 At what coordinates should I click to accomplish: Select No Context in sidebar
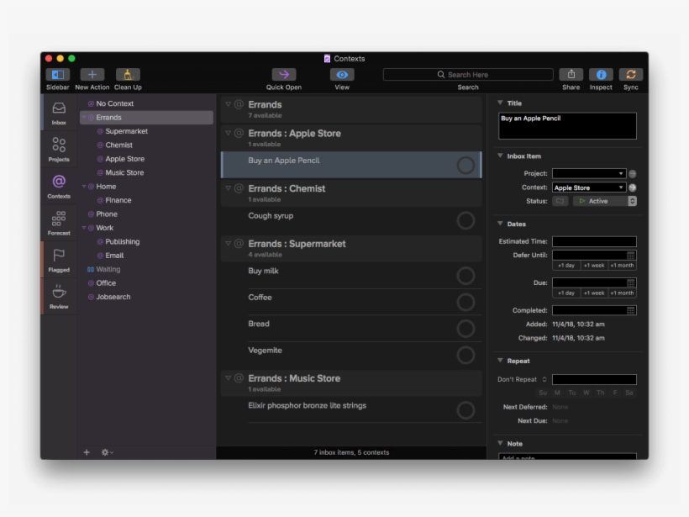pyautogui.click(x=114, y=103)
